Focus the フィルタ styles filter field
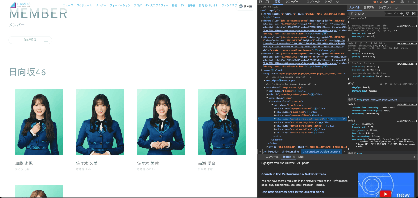Screen dimensions: 418x198 [x=367, y=13]
